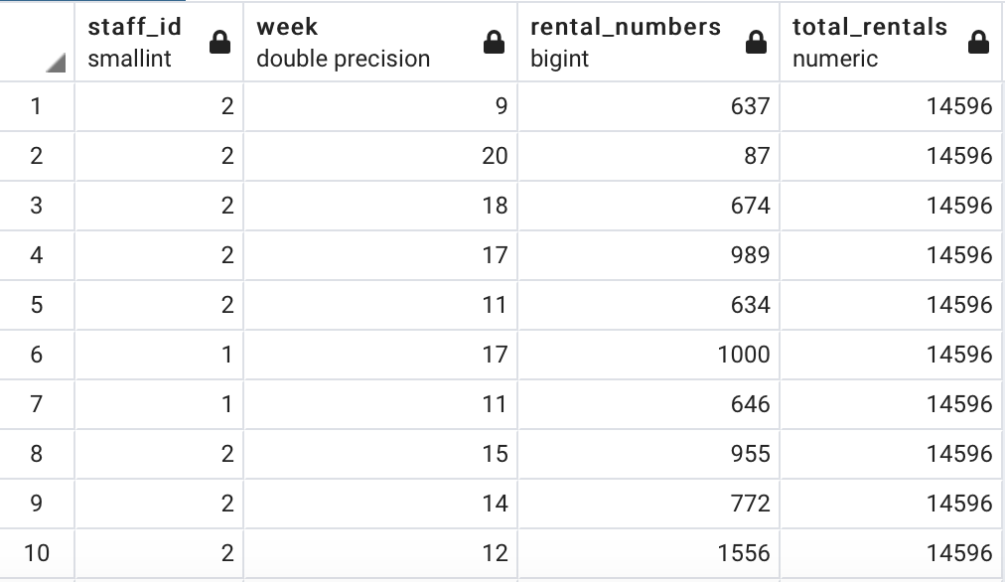The image size is (1005, 582).
Task: Select row number 10
Action: pos(37,553)
